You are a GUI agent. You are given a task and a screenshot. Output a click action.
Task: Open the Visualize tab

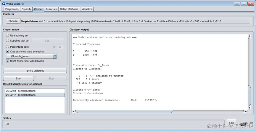(x=87, y=9)
